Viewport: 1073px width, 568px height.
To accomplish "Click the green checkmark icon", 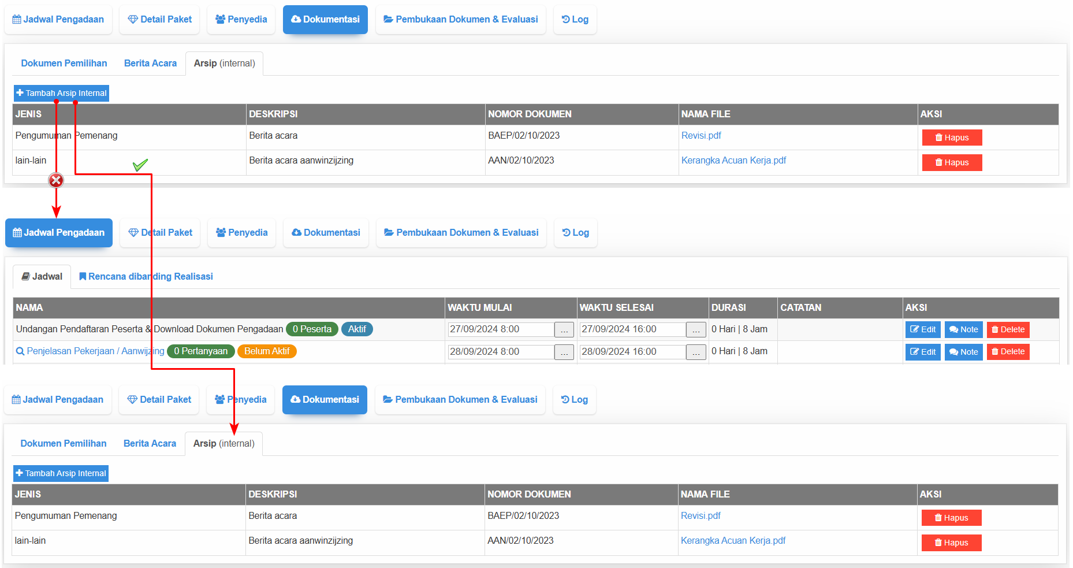I will pos(140,165).
